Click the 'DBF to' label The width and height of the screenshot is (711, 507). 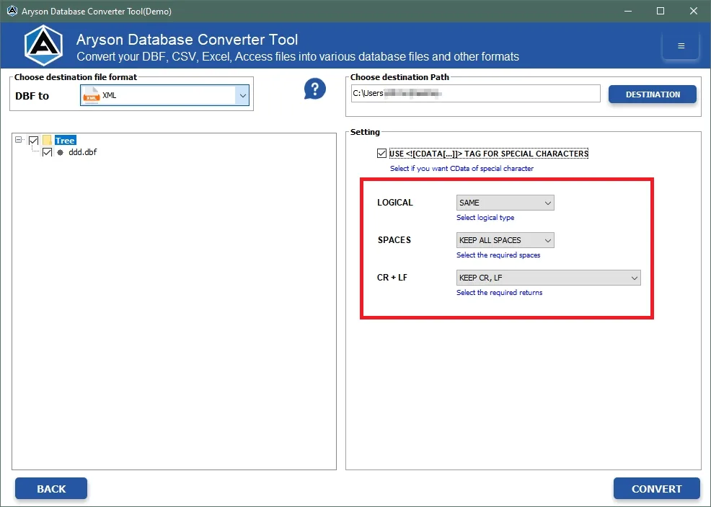coord(32,96)
